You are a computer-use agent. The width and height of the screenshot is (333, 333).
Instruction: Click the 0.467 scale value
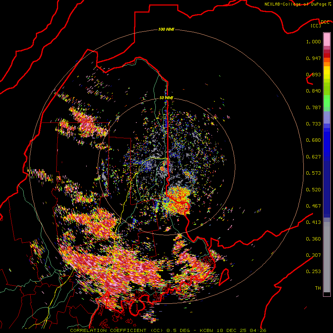click(x=313, y=206)
